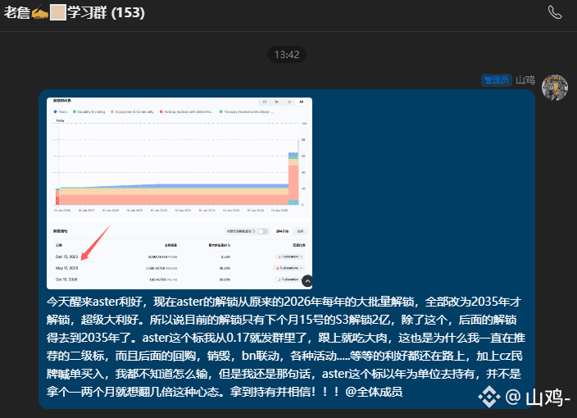Click the Dec 15, 2025 date cell

[66, 257]
